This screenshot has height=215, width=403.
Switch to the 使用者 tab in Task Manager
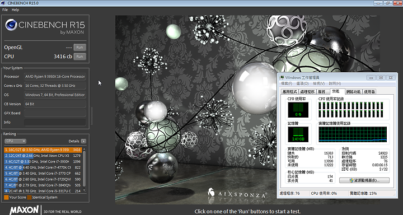click(369, 92)
